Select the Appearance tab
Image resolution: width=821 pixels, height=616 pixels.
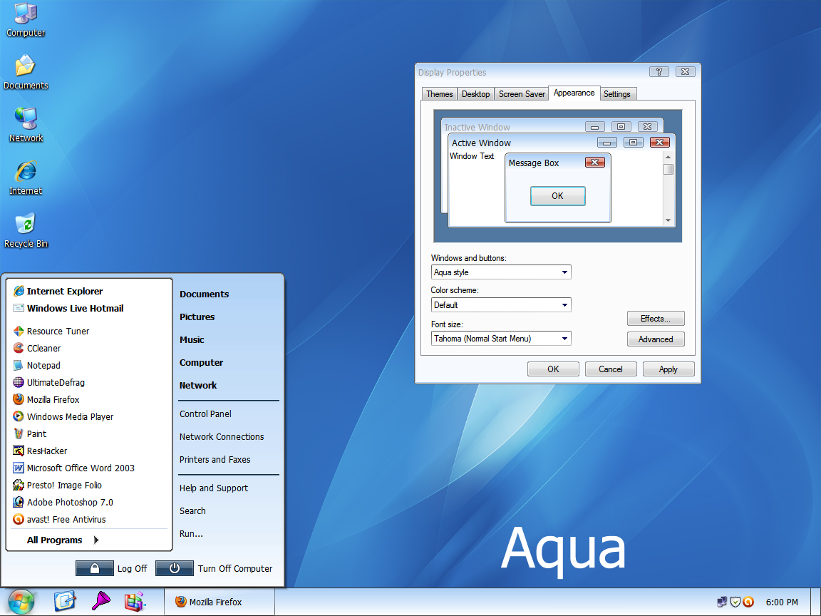(574, 93)
